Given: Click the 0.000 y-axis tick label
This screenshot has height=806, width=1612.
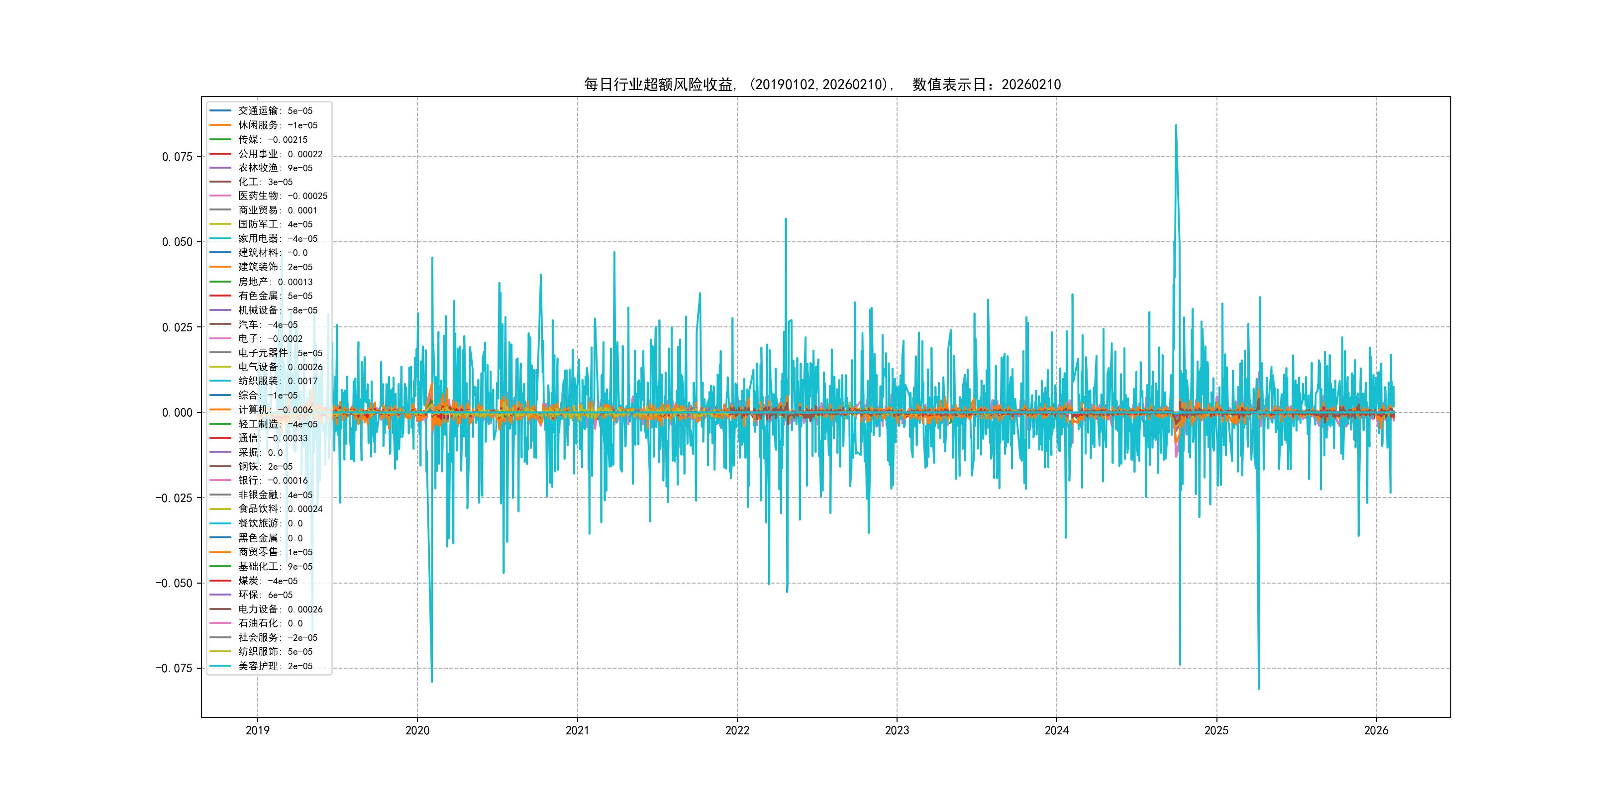Looking at the screenshot, I should coord(177,412).
